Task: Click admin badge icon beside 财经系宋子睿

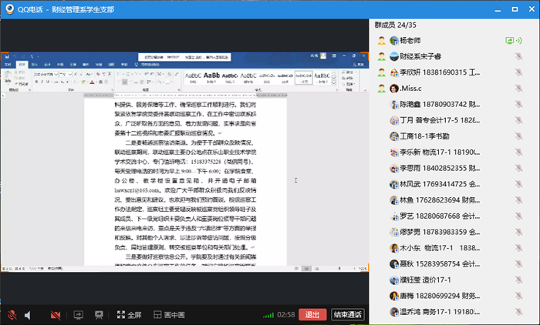Action: pos(382,56)
